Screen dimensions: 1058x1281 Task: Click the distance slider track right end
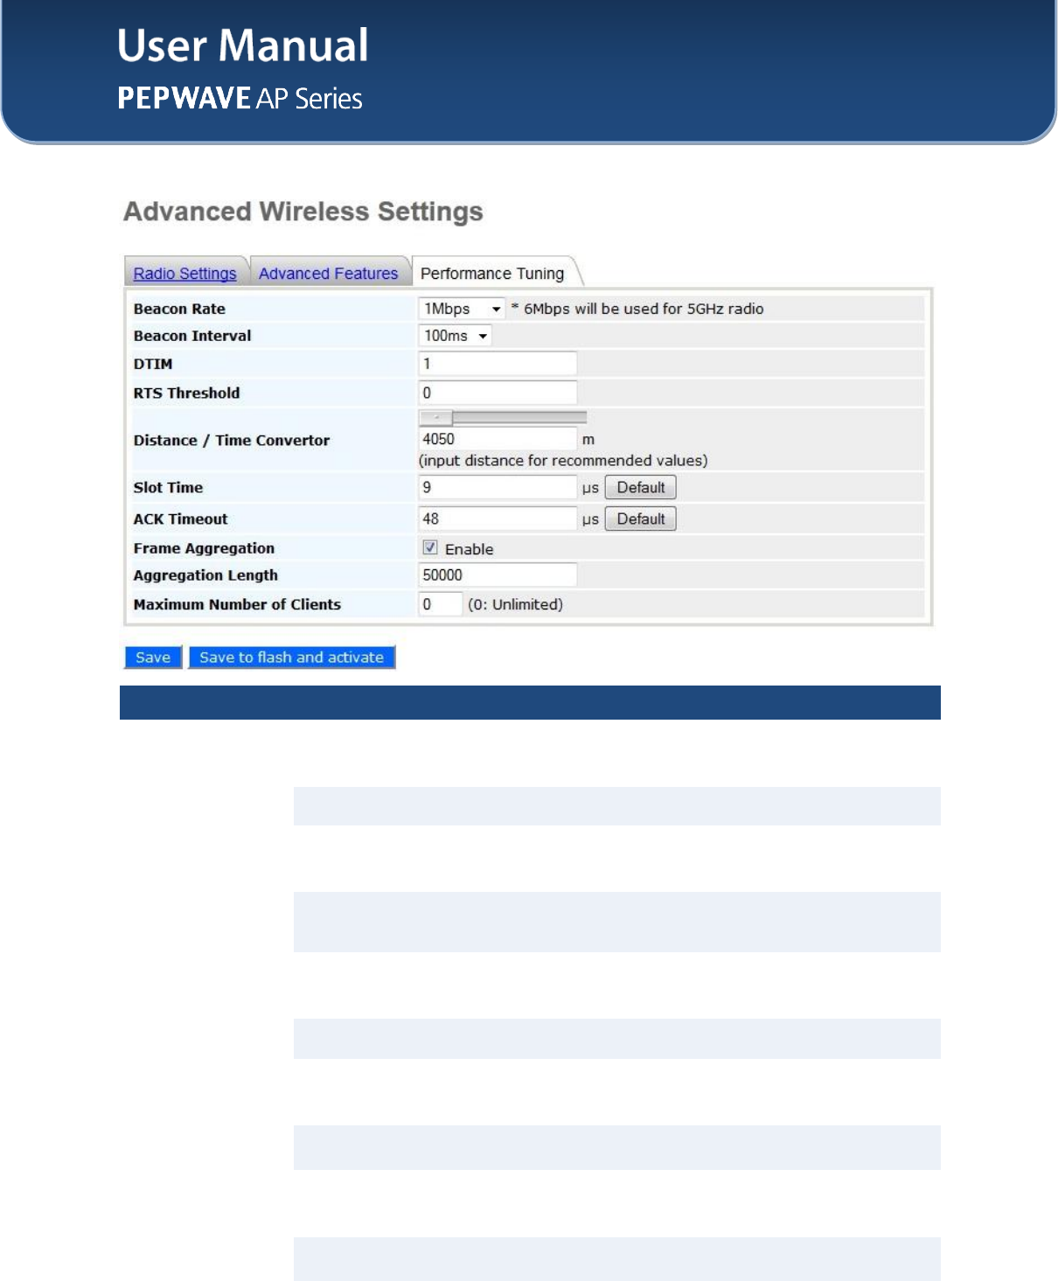(582, 418)
